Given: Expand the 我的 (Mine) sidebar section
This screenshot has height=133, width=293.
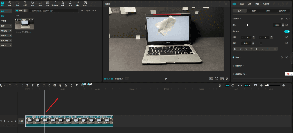Looking at the screenshot, I should coord(6,26).
